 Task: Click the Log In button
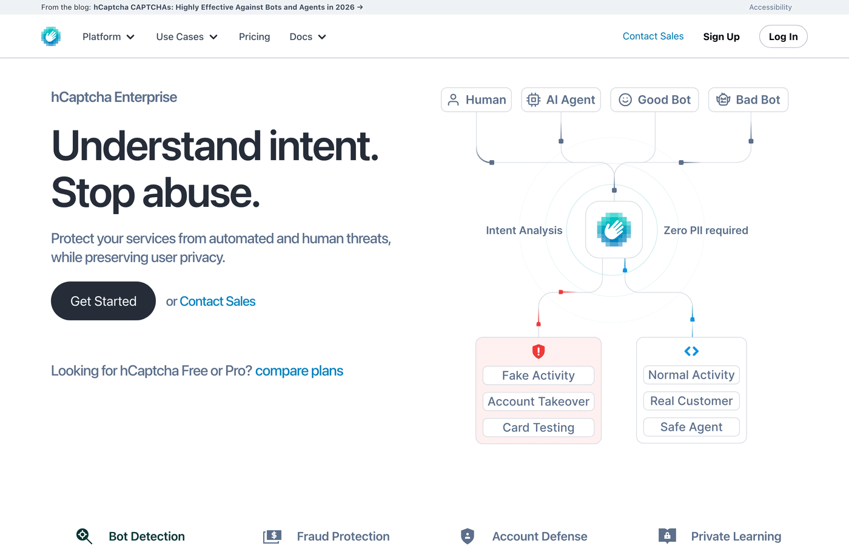783,36
